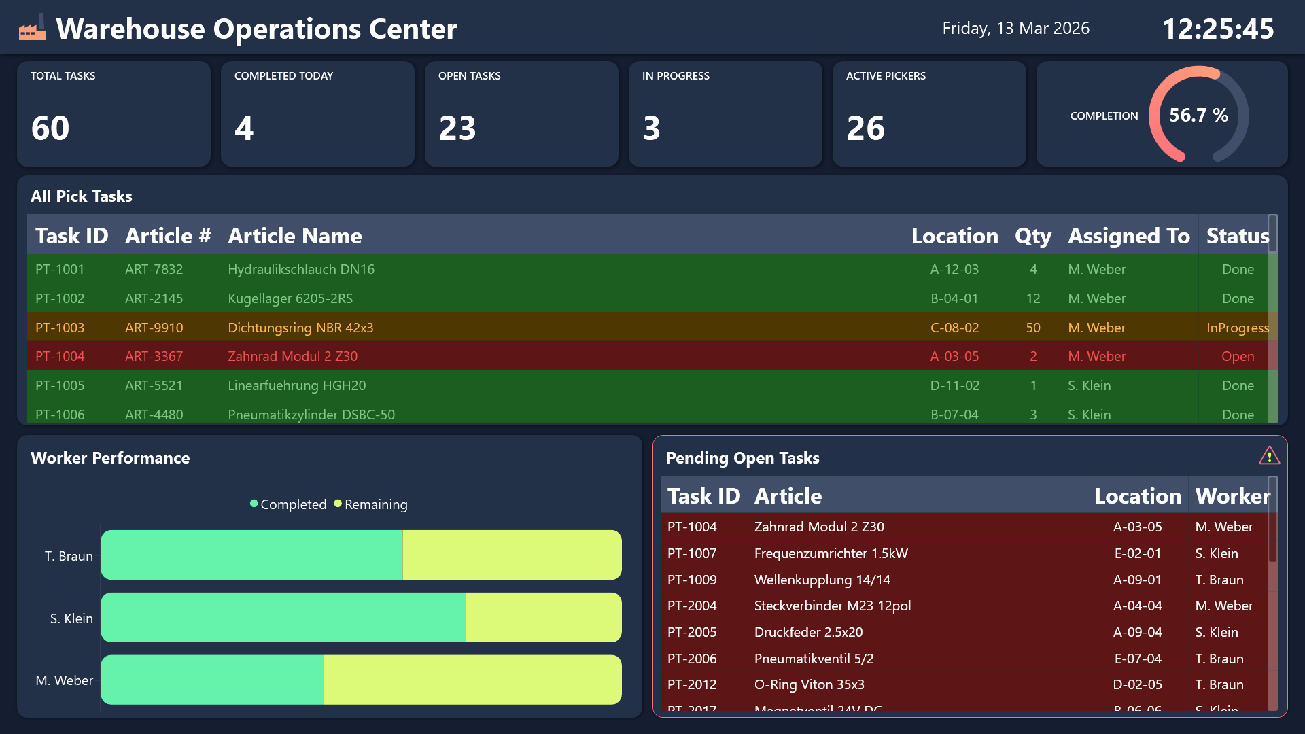Click the In Progress card showing 3
The width and height of the screenshot is (1305, 734).
click(x=725, y=113)
